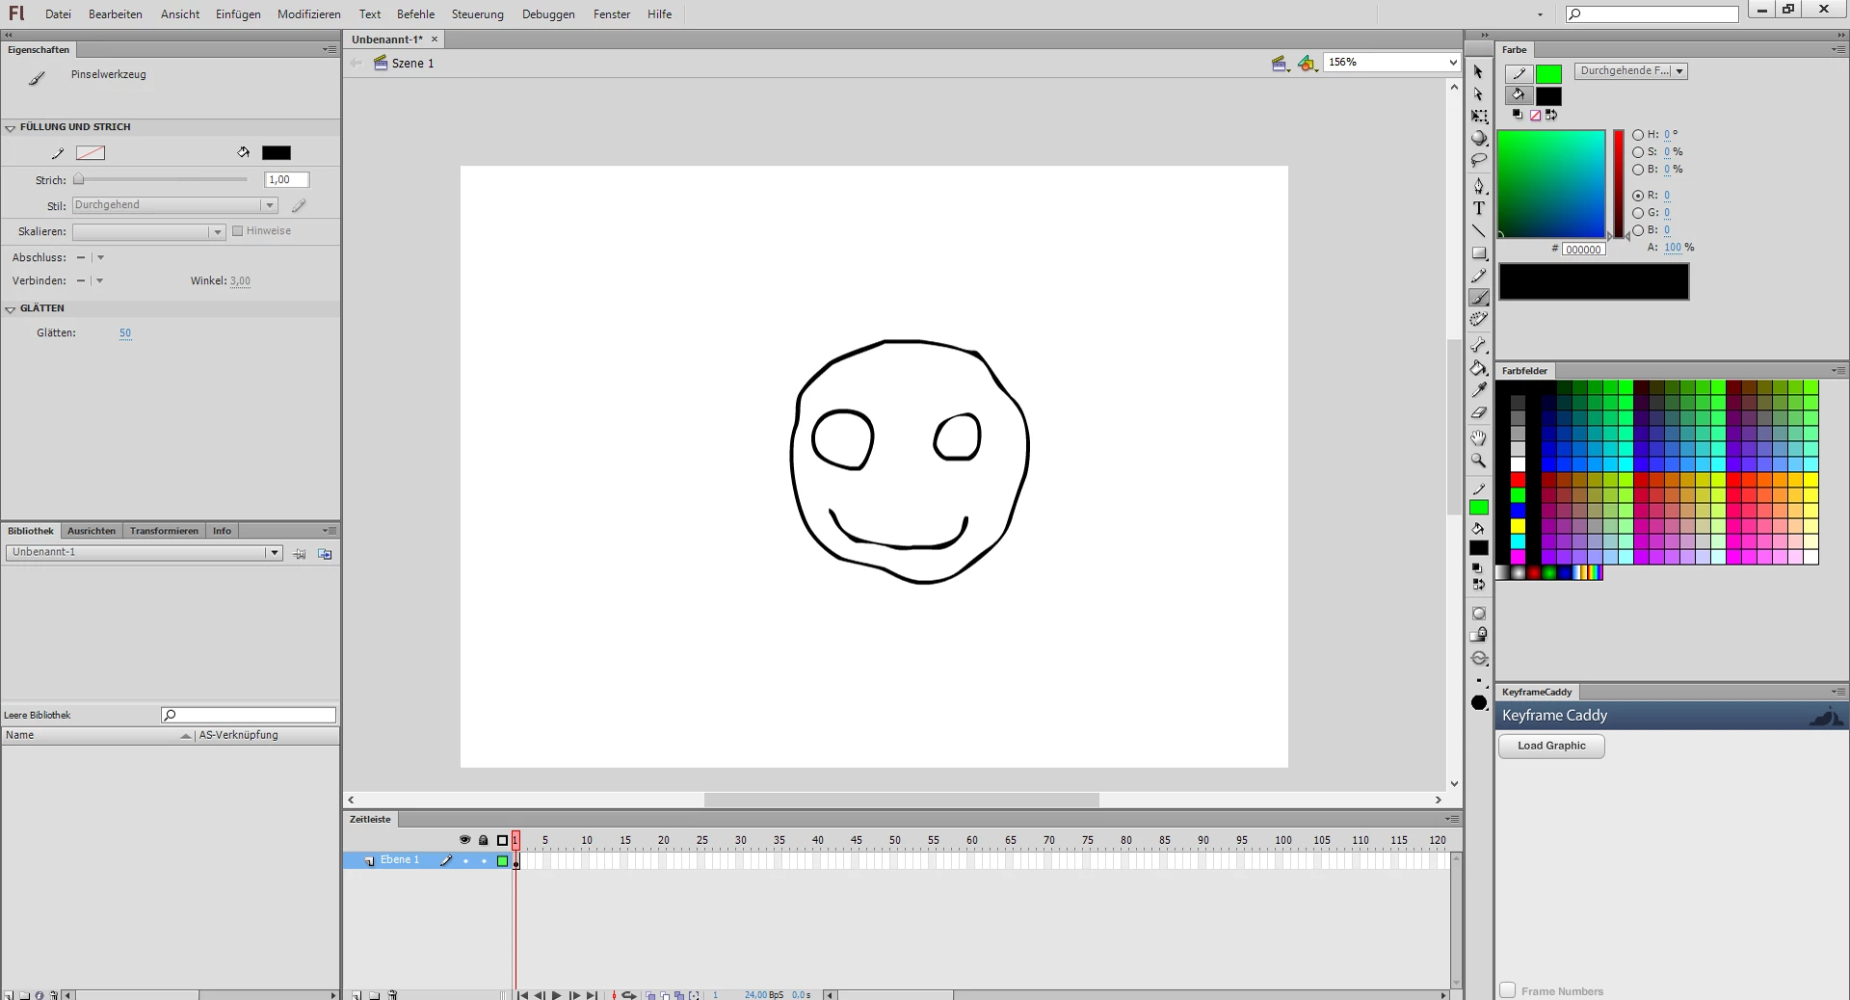Viewport: 1850px width, 1000px height.
Task: Click the Edit Scene icon above stage
Action: (x=1281, y=64)
